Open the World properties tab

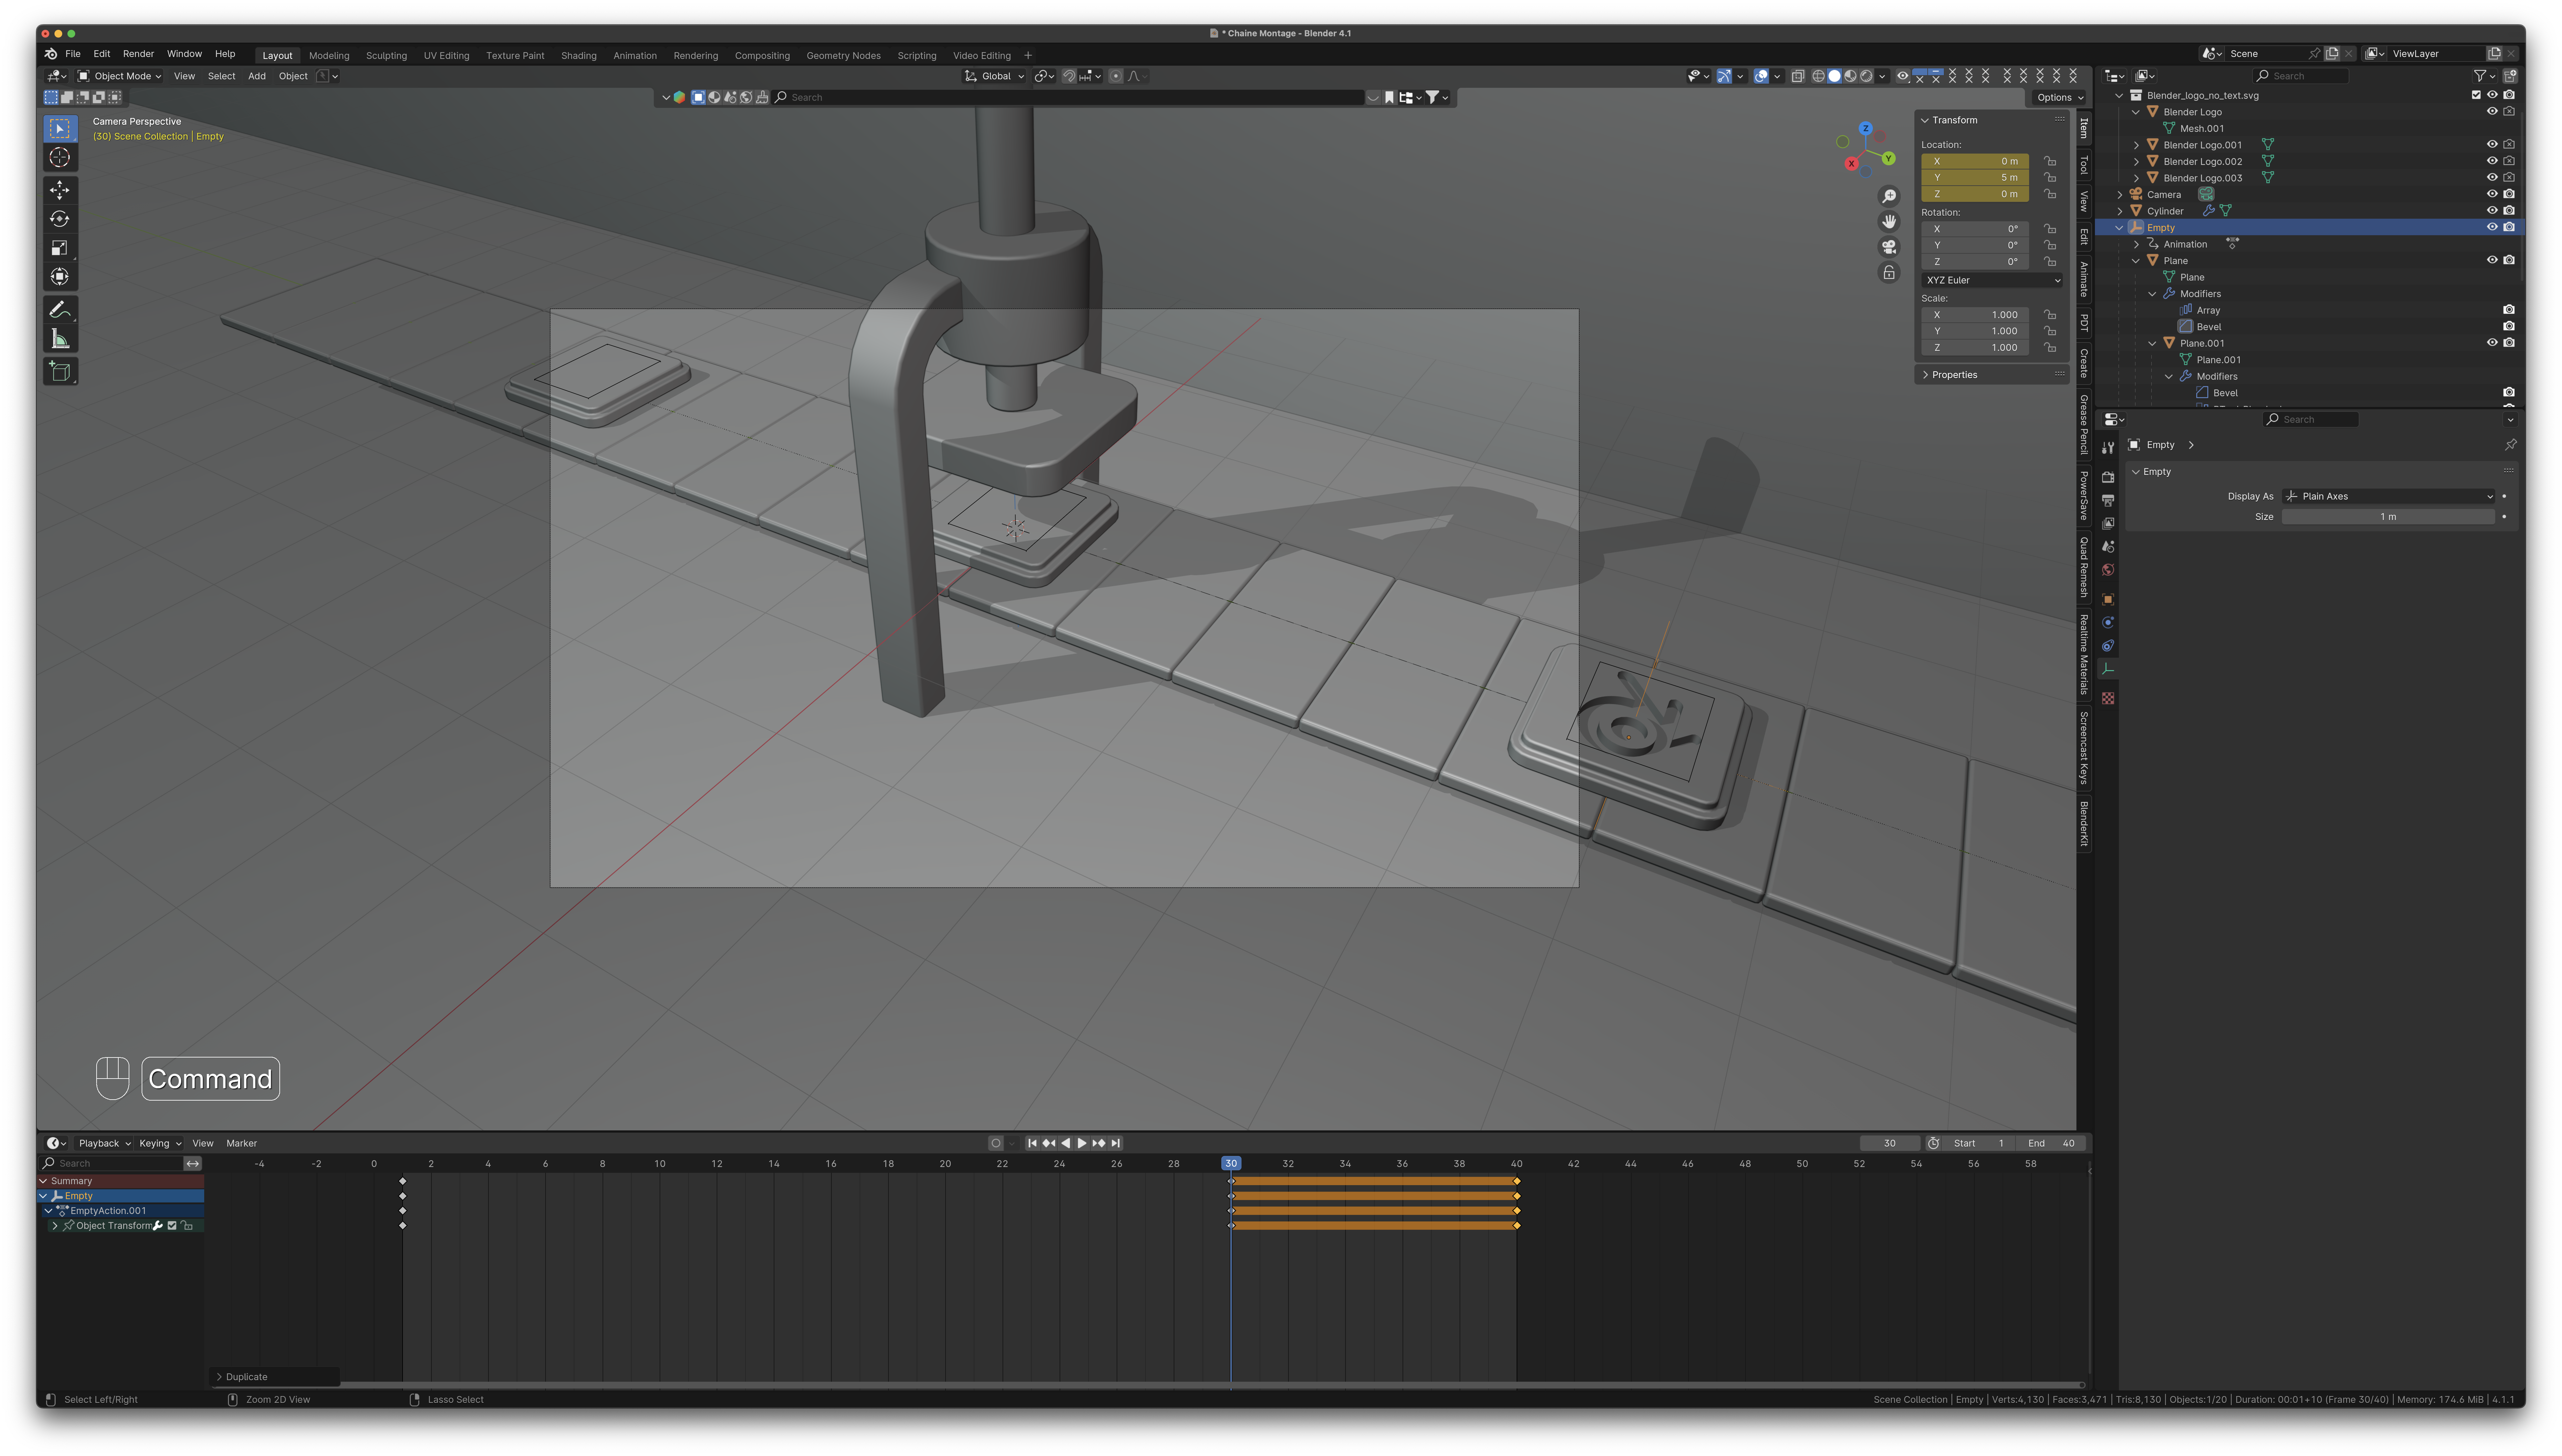[2108, 570]
